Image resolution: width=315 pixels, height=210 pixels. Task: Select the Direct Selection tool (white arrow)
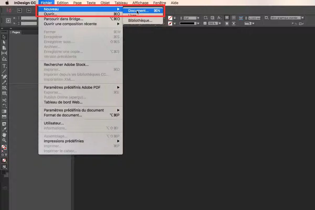click(x=4, y=42)
